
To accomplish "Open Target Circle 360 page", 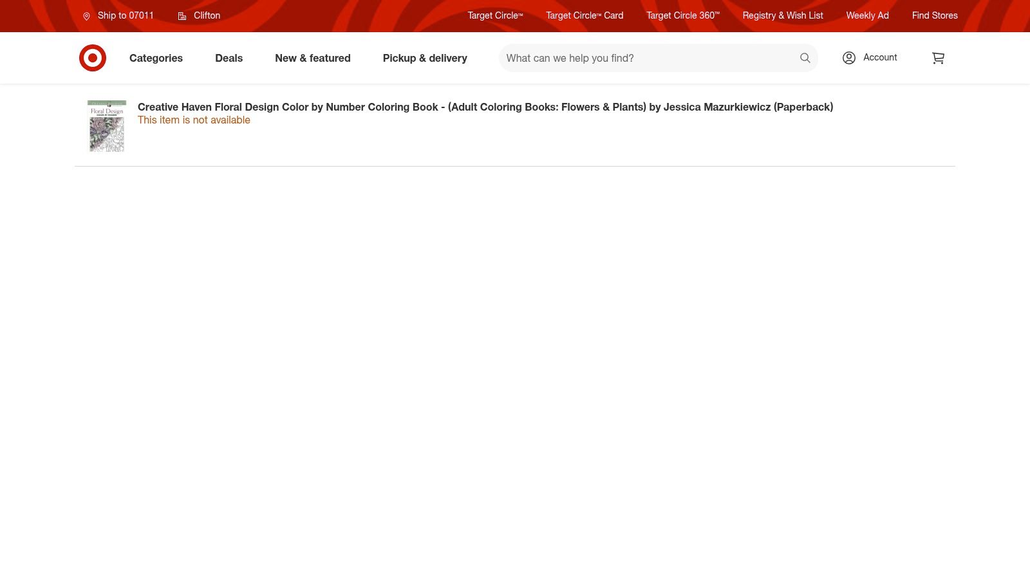I will pyautogui.click(x=683, y=15).
